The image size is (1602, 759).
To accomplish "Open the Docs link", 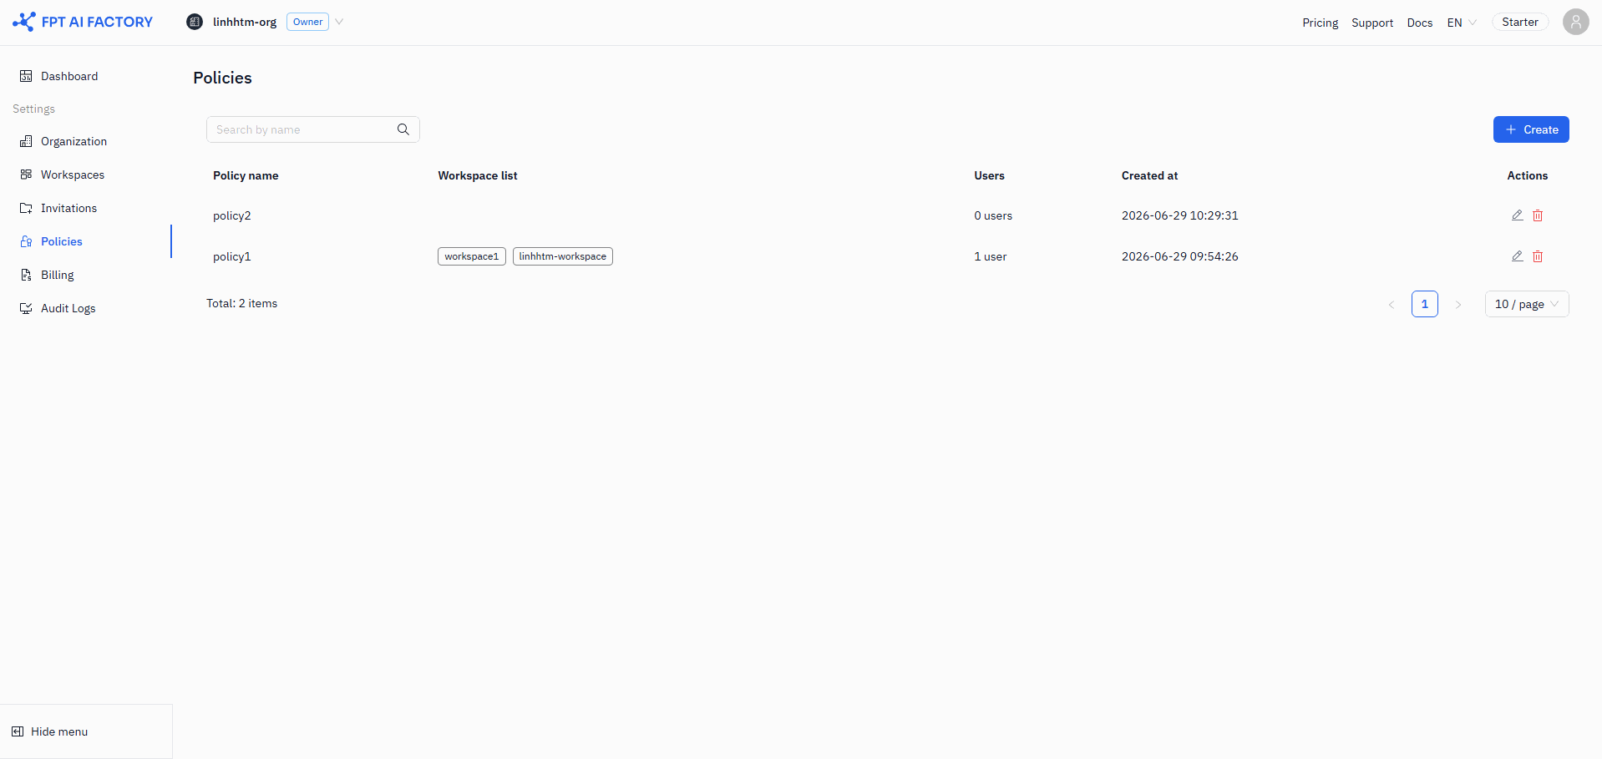I will click(1419, 23).
